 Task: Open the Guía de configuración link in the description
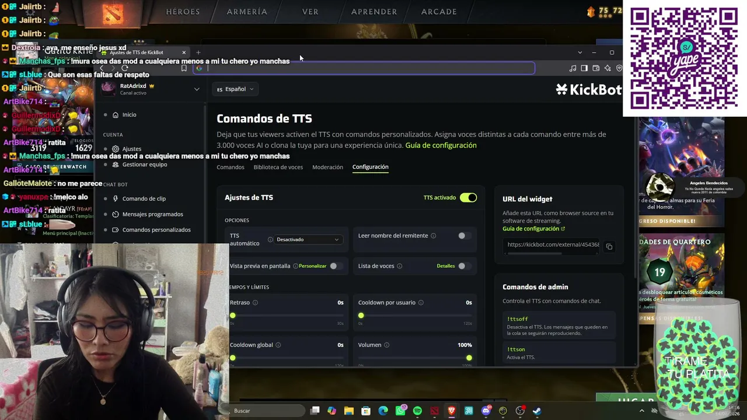(x=441, y=145)
